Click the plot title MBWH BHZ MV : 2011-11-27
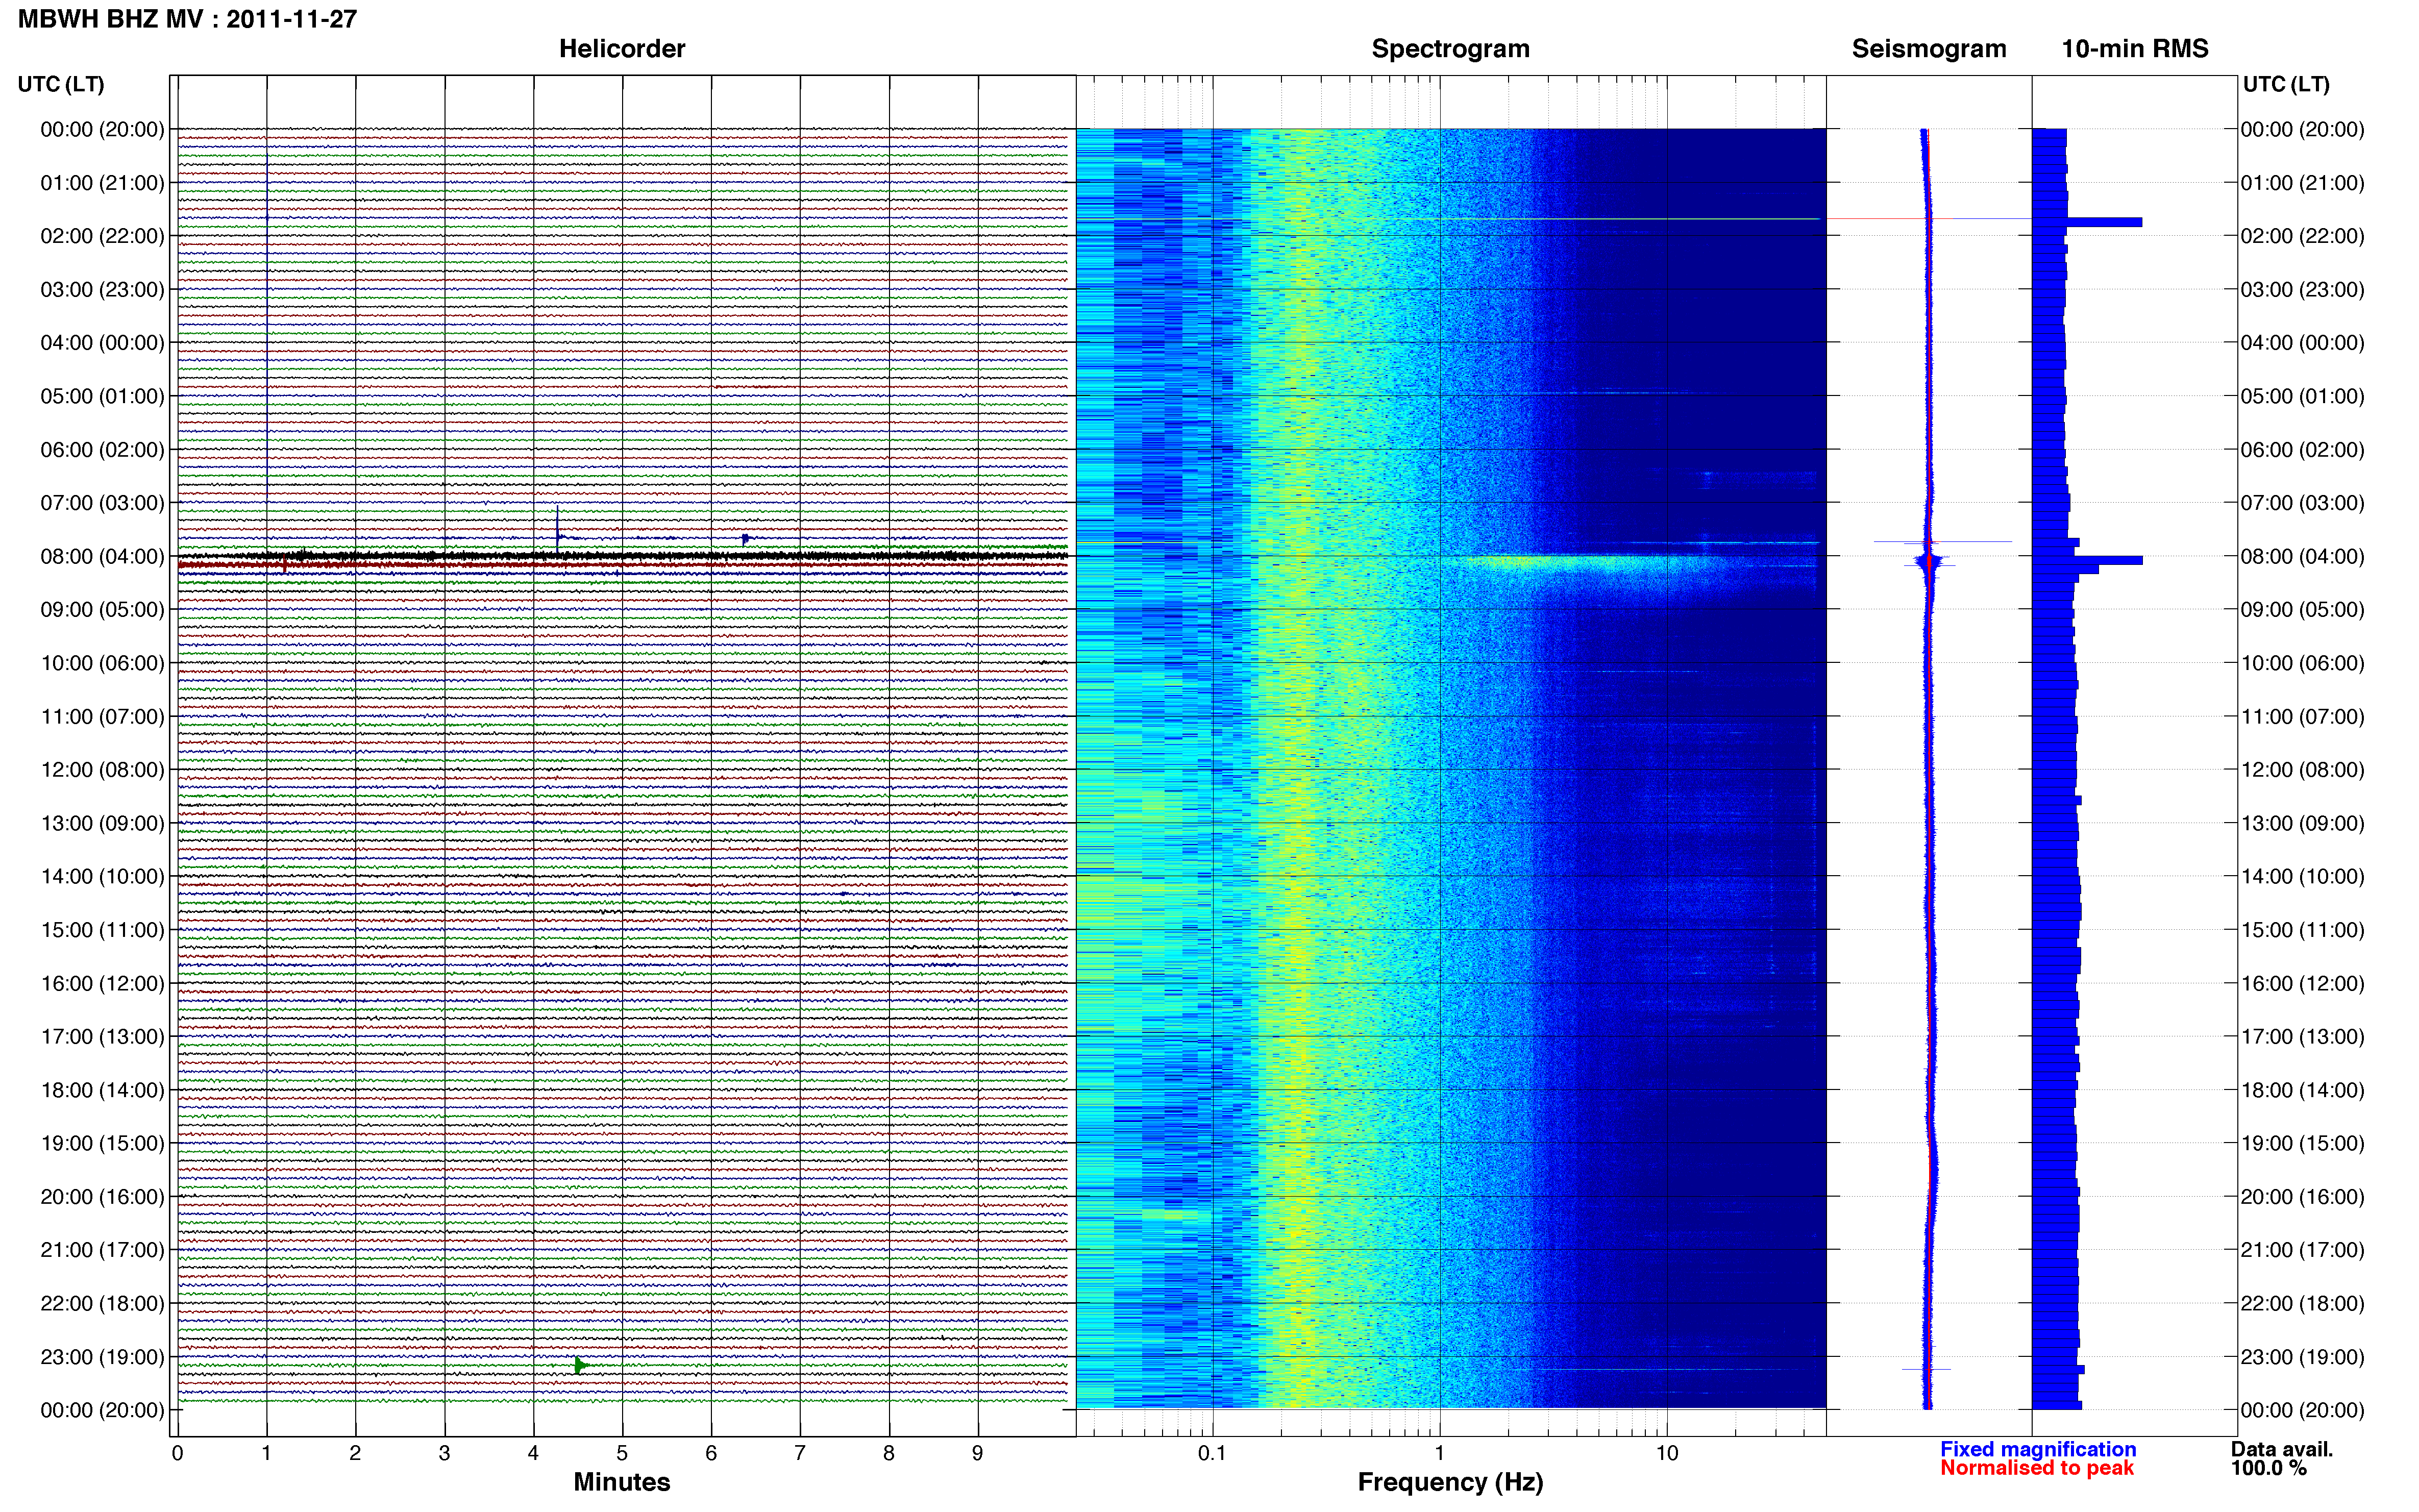 click(x=187, y=19)
